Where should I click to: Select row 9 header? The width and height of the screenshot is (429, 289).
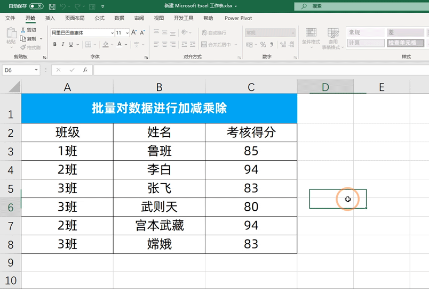10,262
